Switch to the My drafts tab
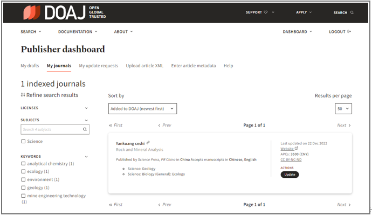Image resolution: width=372 pixels, height=216 pixels. pos(30,66)
